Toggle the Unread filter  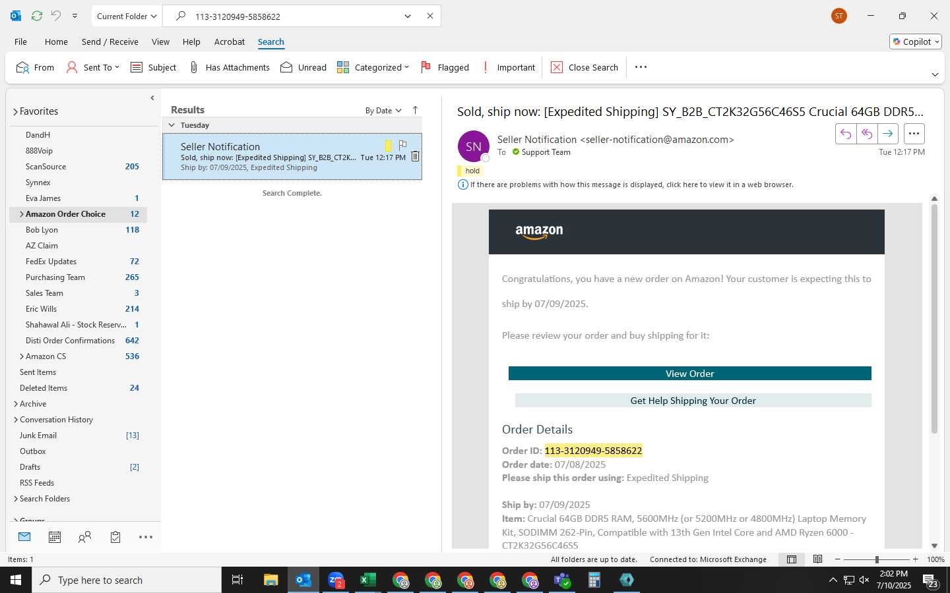tap(303, 67)
